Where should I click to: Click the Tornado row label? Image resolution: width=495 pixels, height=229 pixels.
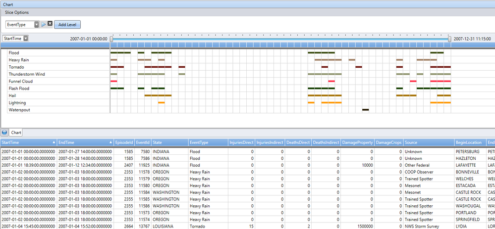16,67
